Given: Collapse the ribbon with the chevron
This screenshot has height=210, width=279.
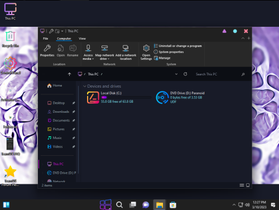Looking at the screenshot, I should coord(243,39).
